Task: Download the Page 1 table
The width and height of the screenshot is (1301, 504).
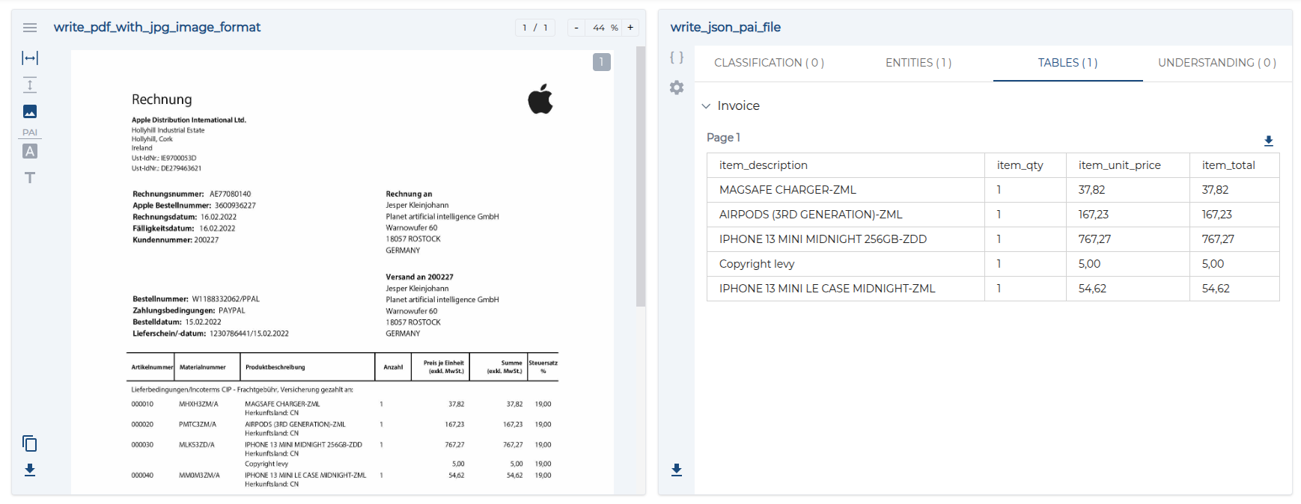Action: [x=1269, y=141]
